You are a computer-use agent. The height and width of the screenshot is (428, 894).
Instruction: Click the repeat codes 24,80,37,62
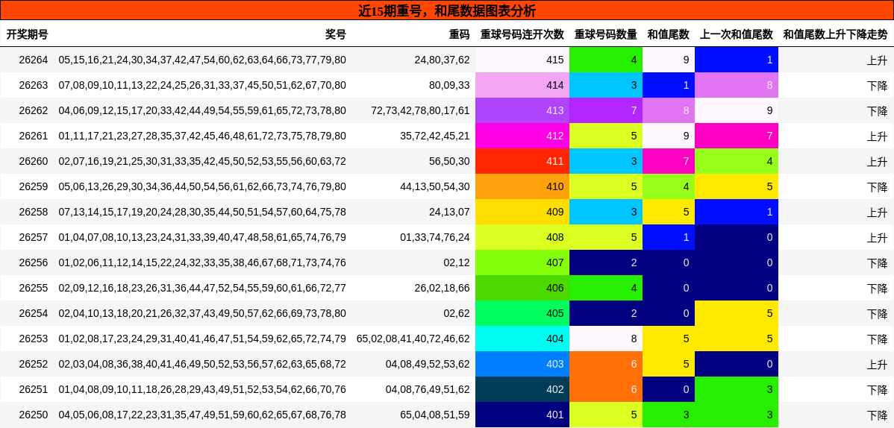pos(443,60)
